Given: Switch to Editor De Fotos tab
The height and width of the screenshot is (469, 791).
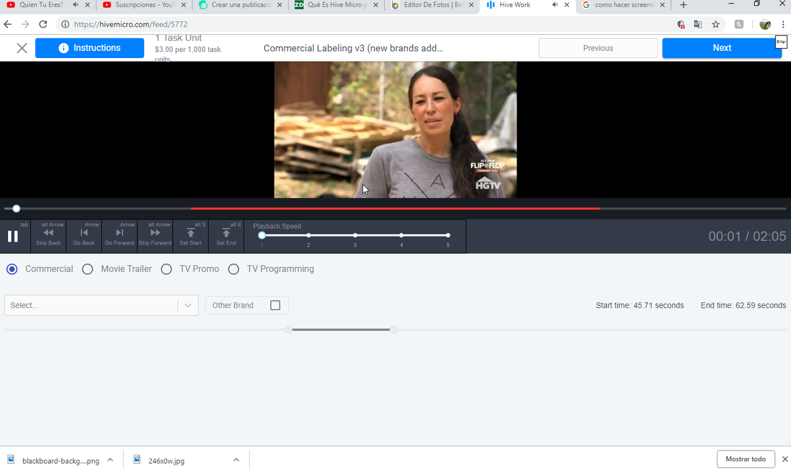Looking at the screenshot, I should pyautogui.click(x=433, y=5).
